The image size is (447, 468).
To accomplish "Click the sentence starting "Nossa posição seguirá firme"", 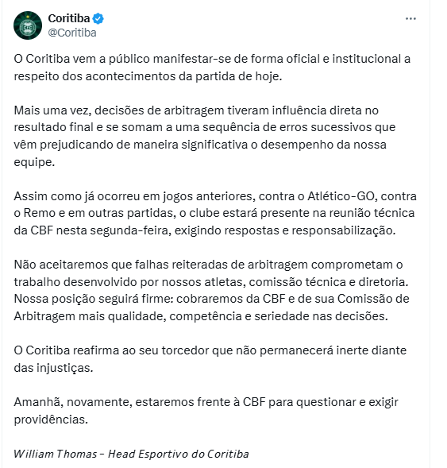I will click(x=211, y=307).
